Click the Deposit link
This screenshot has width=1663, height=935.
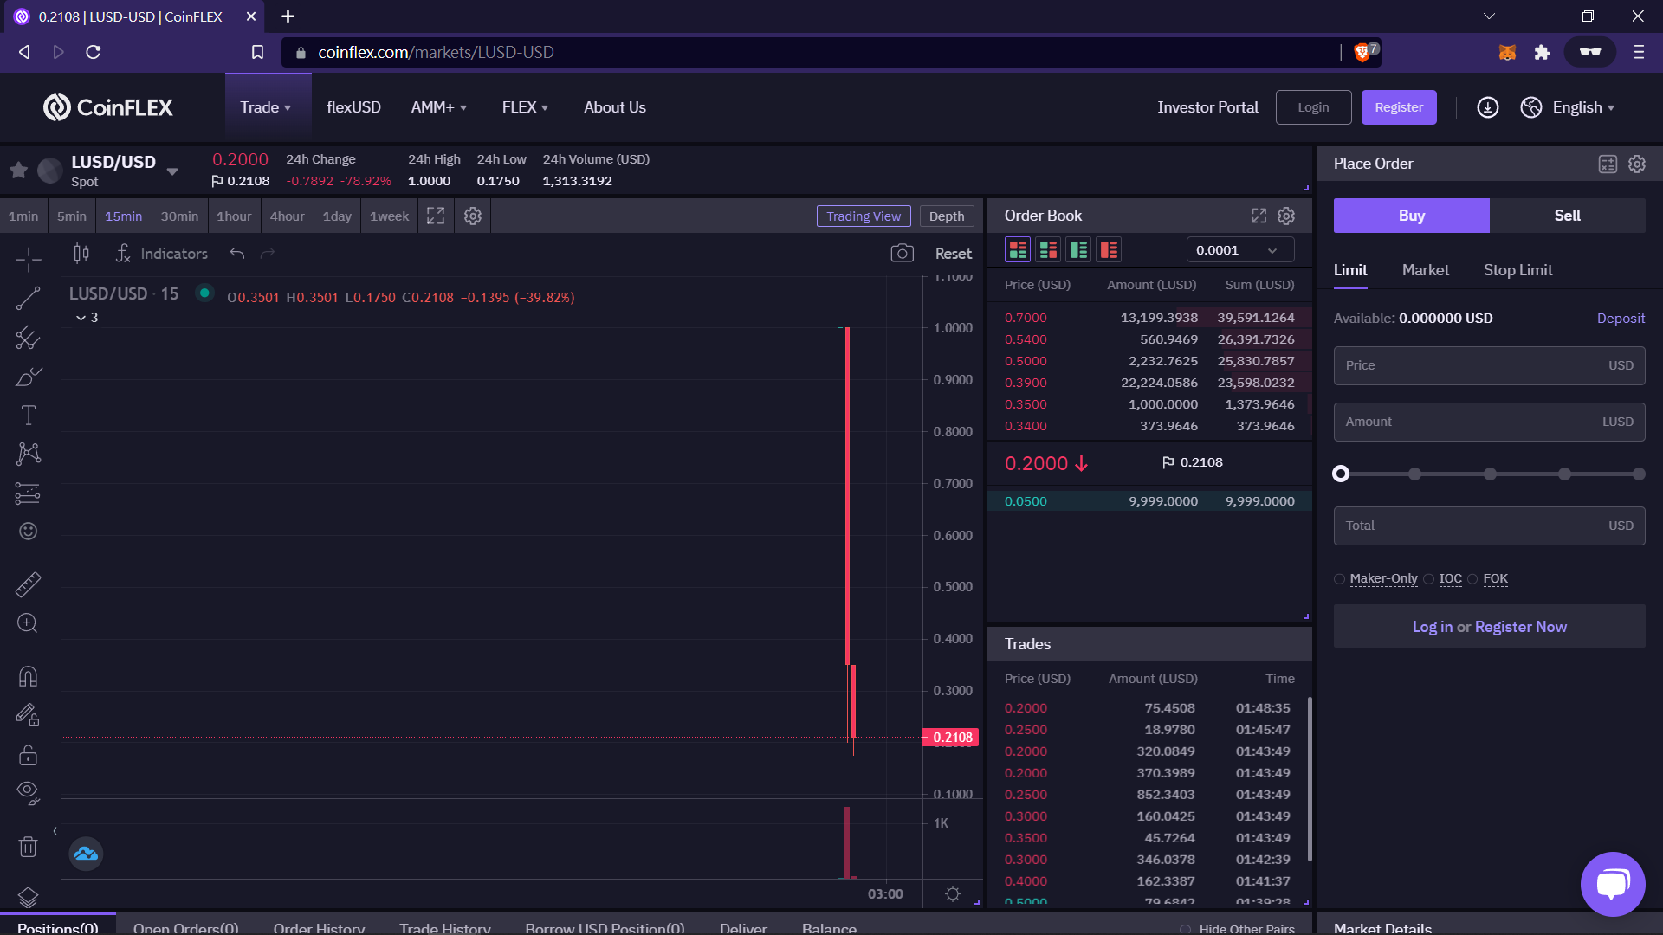[x=1621, y=319]
